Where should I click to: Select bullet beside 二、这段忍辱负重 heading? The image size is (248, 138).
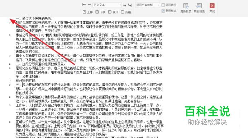10,64
